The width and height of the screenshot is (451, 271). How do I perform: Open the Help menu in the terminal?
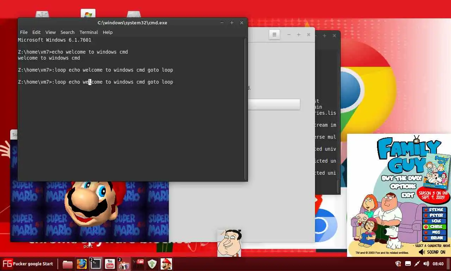click(107, 32)
